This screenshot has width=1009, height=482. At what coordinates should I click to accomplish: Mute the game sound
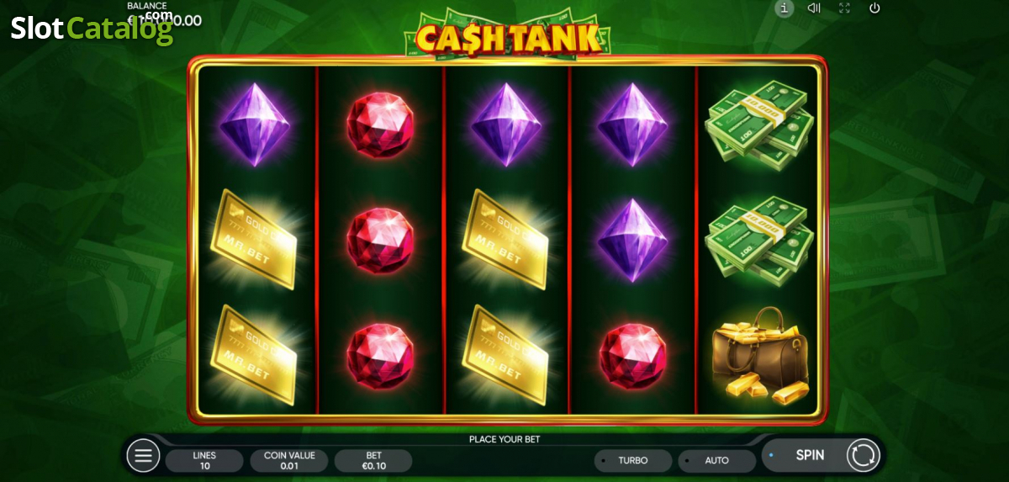(x=814, y=8)
